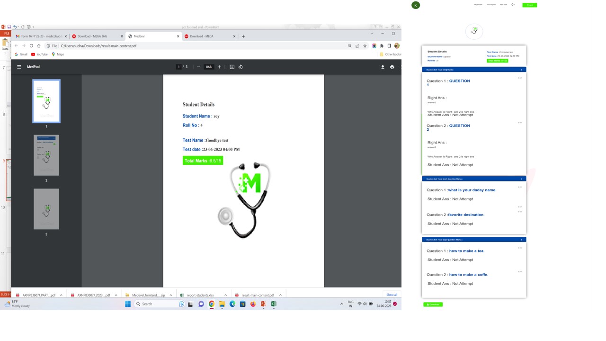Viewport: 606px width, 341px height.
Task: Zoom out with the minus icon
Action: point(198,67)
